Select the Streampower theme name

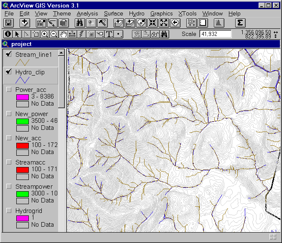(34, 187)
